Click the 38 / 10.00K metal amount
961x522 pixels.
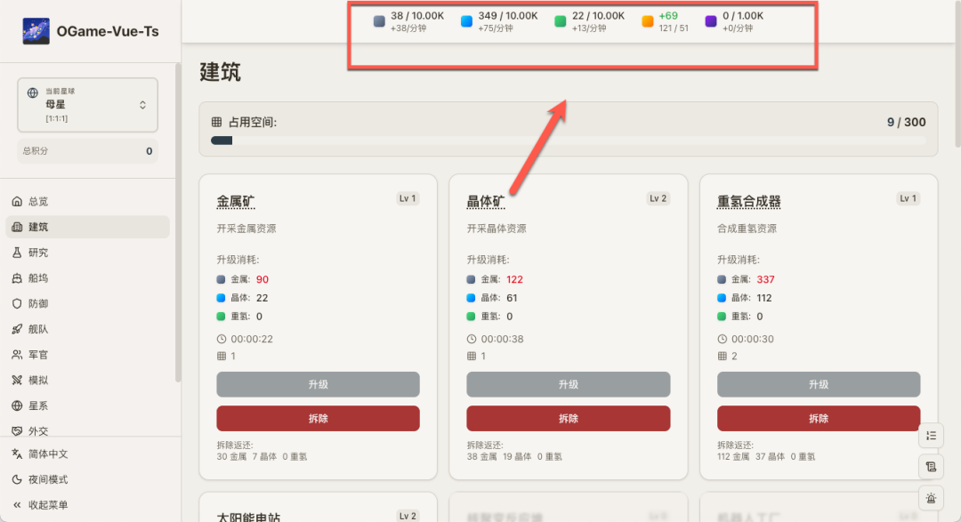pyautogui.click(x=417, y=16)
